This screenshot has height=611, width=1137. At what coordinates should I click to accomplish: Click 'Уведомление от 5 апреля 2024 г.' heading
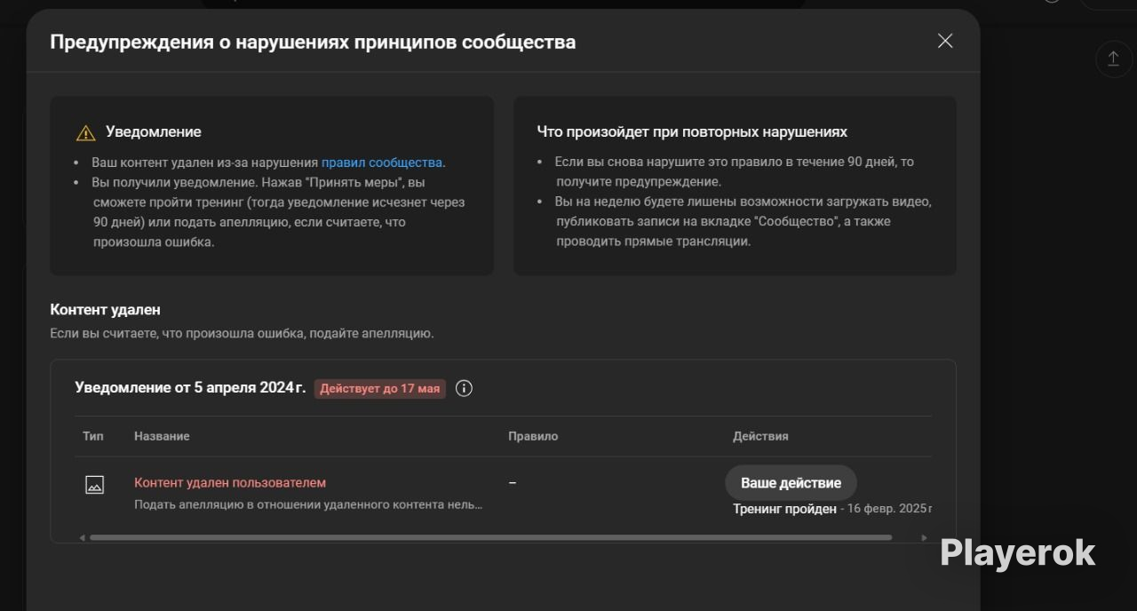click(190, 388)
